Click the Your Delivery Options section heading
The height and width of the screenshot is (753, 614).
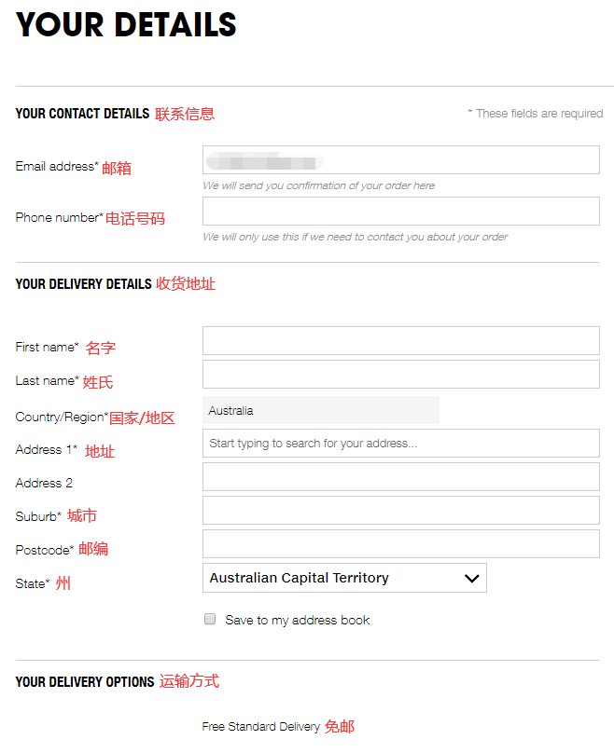pyautogui.click(x=84, y=682)
